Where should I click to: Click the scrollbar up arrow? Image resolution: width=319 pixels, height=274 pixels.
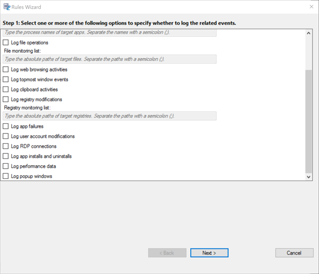click(x=308, y=33)
